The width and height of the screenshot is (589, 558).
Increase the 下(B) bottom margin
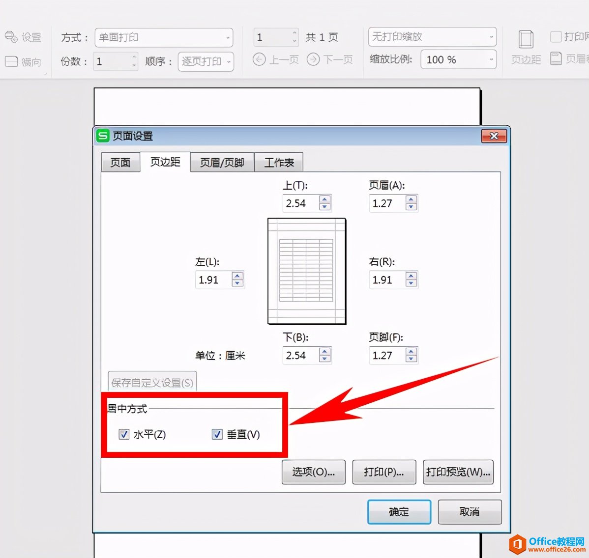[x=324, y=351]
